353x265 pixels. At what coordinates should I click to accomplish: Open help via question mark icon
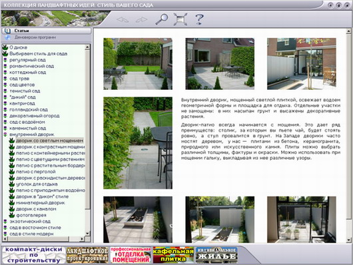(199, 19)
